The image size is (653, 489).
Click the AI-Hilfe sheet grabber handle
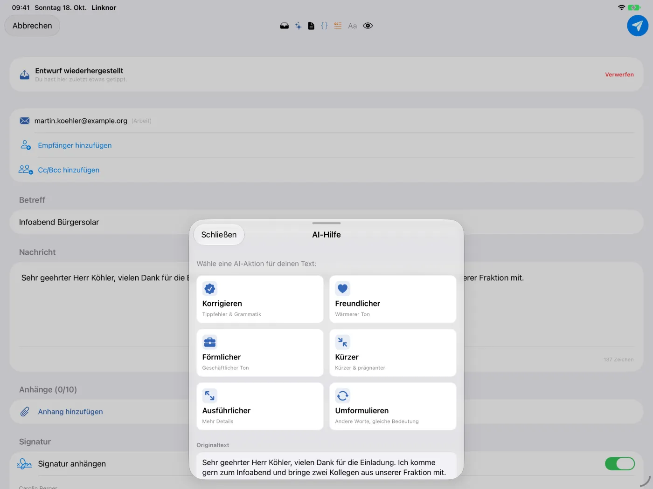click(326, 223)
